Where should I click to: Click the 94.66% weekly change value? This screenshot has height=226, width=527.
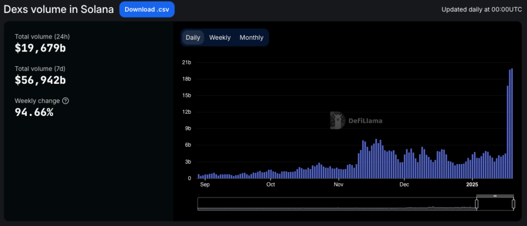(34, 112)
